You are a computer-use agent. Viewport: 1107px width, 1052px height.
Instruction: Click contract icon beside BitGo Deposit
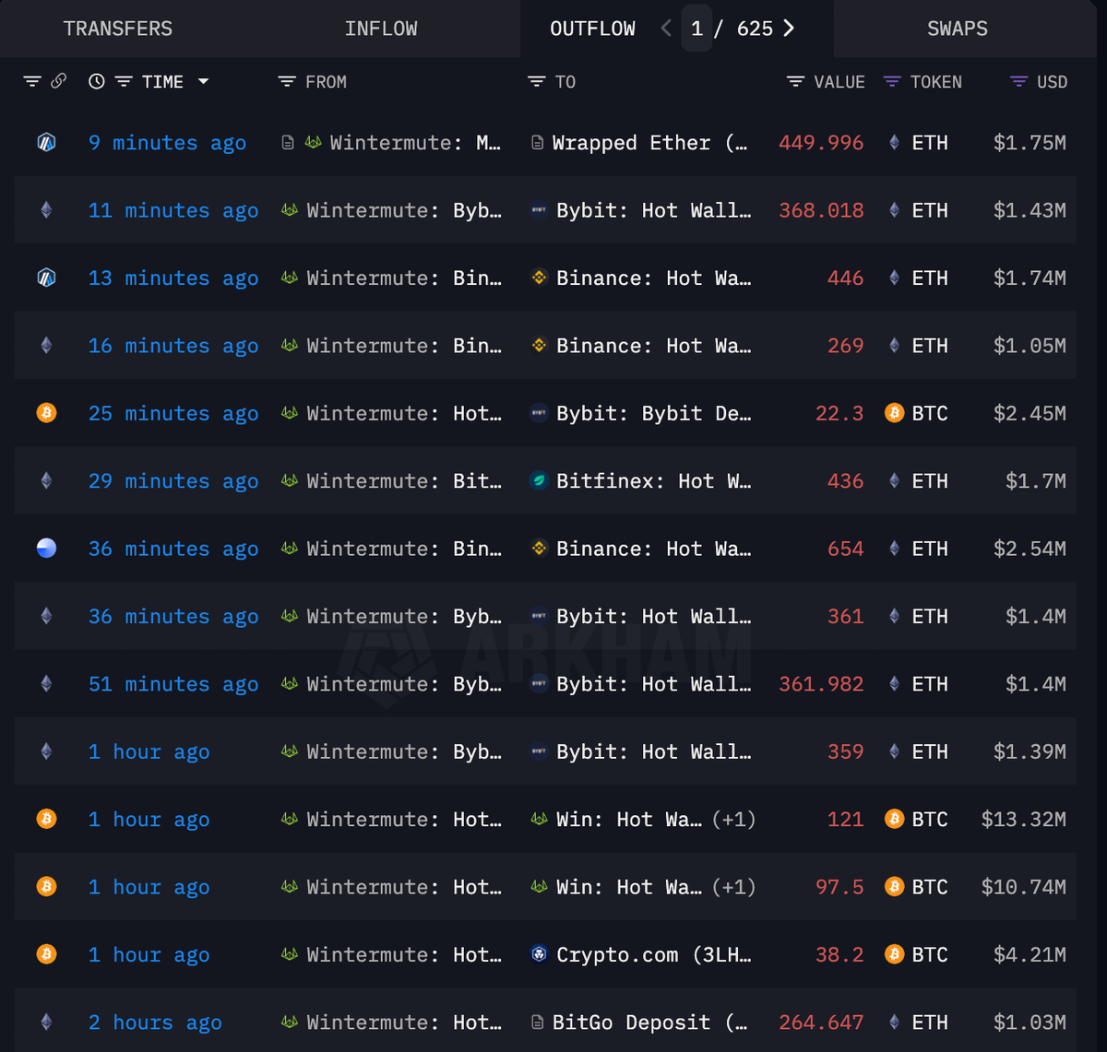(537, 1022)
